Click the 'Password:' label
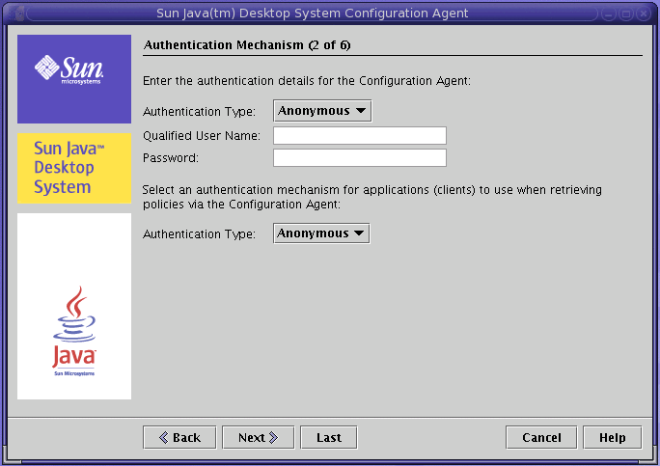The image size is (660, 466). pos(171,158)
